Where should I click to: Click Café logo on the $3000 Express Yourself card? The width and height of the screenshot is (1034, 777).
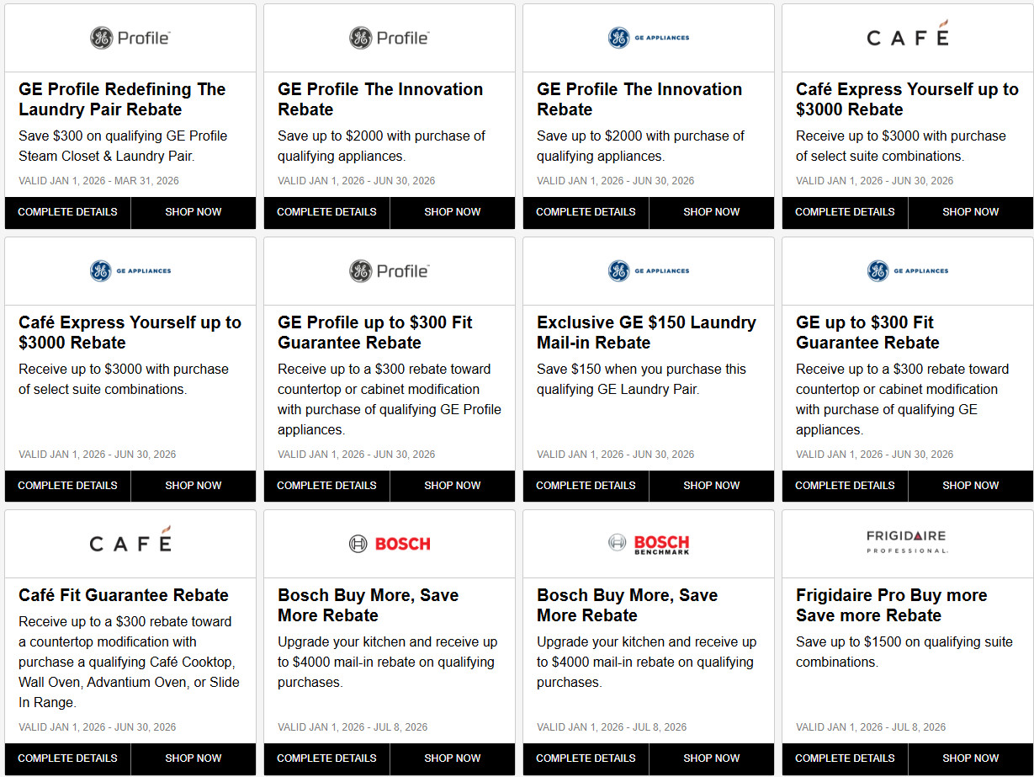pyautogui.click(x=907, y=37)
